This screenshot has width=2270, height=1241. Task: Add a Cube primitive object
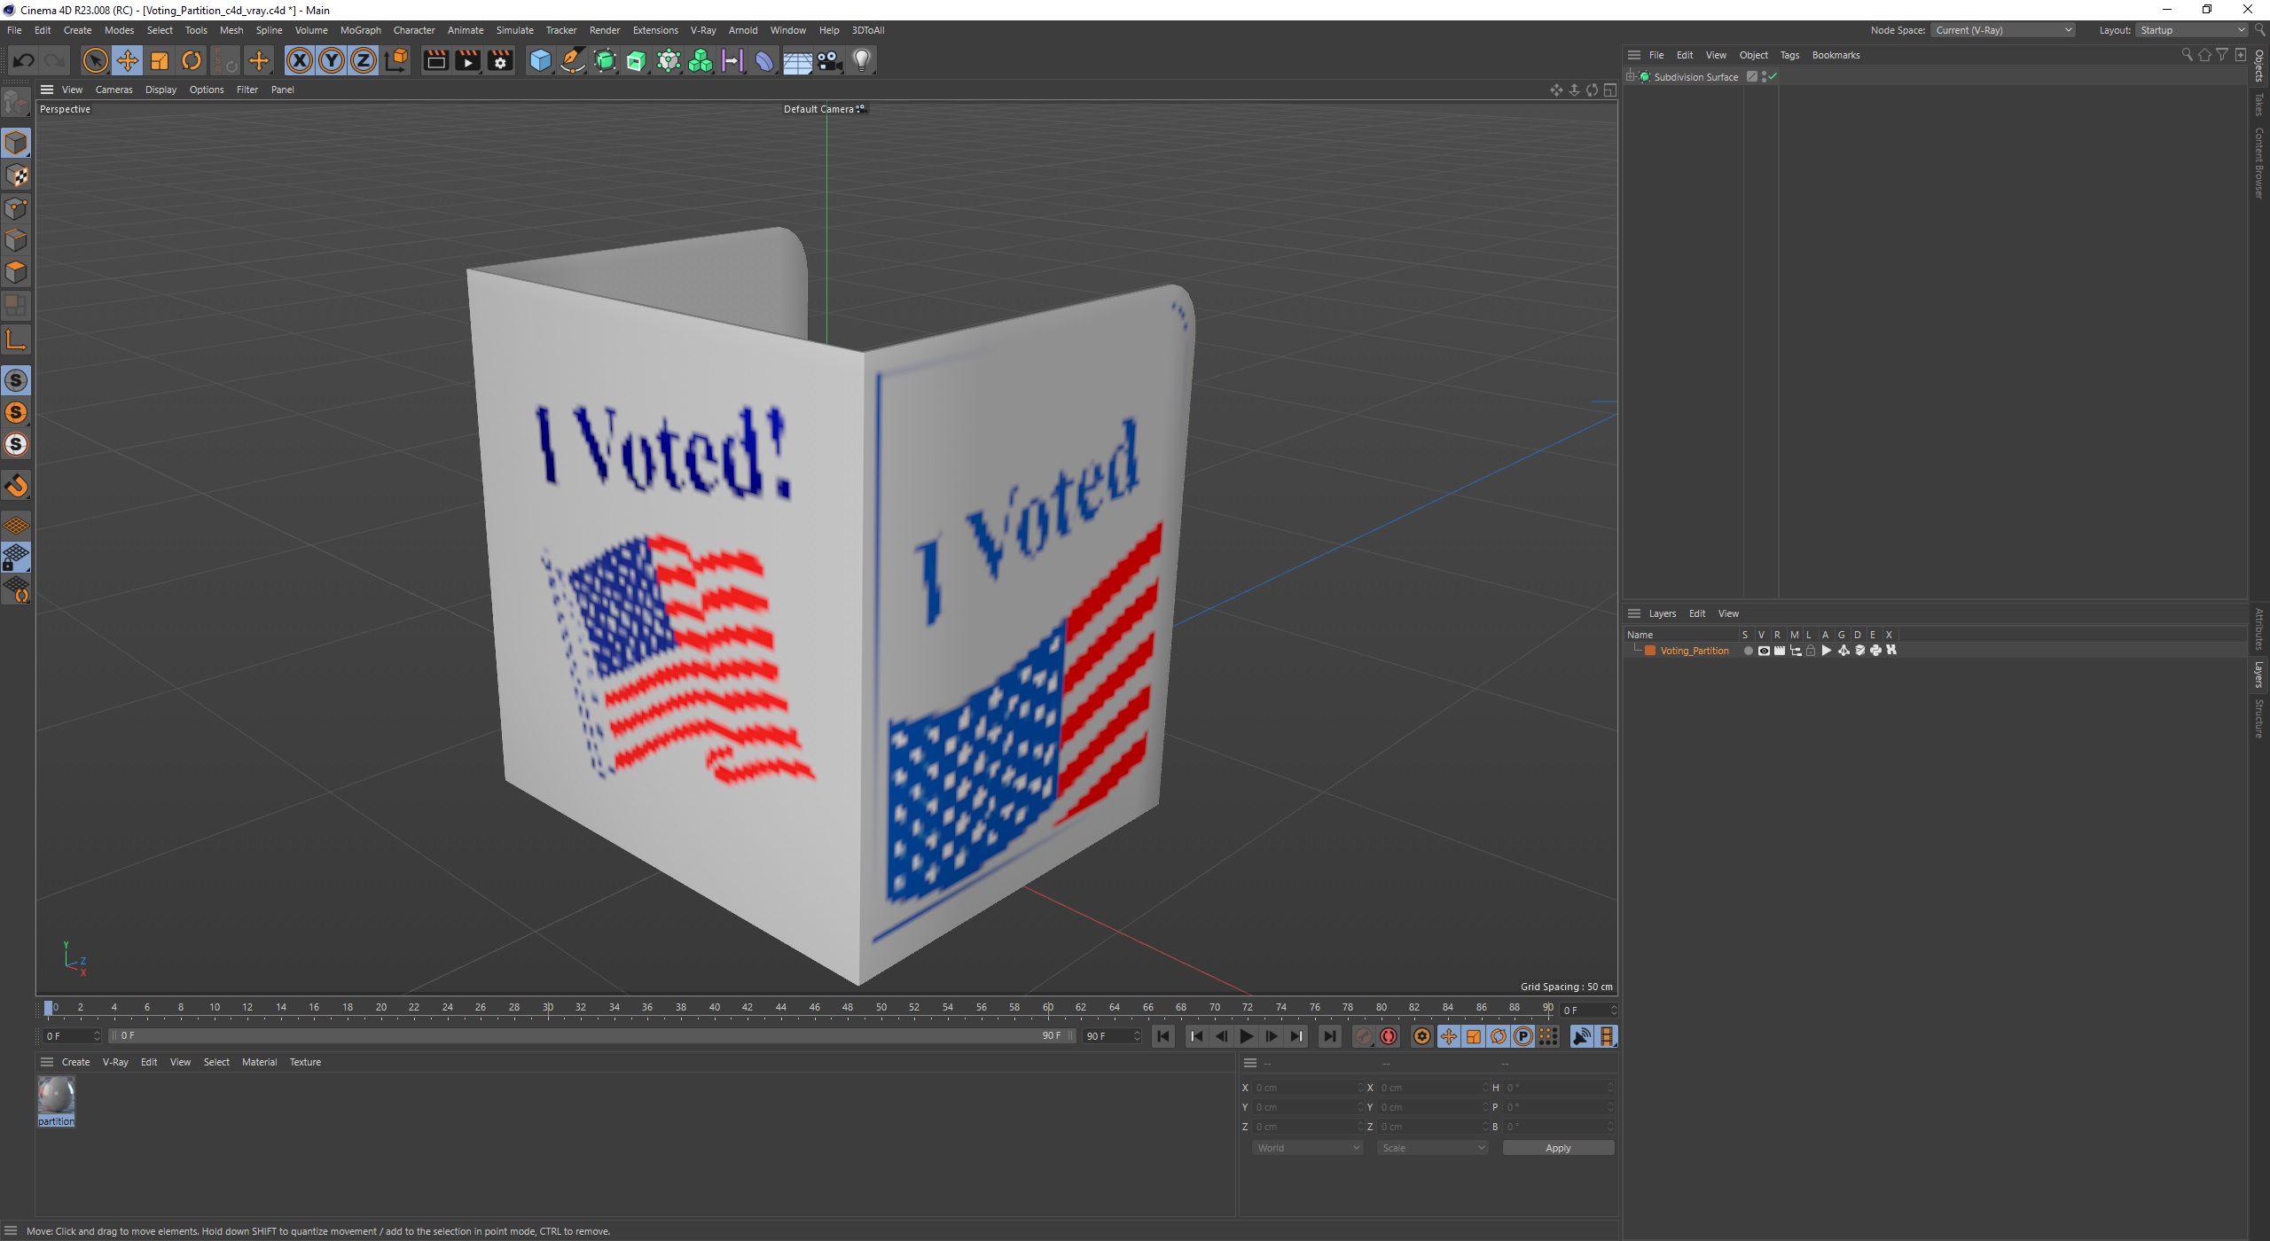[x=540, y=60]
